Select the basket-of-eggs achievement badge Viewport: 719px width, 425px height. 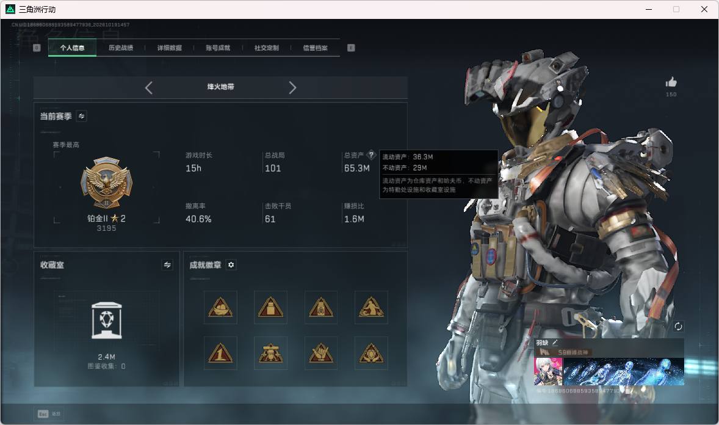[x=220, y=307]
